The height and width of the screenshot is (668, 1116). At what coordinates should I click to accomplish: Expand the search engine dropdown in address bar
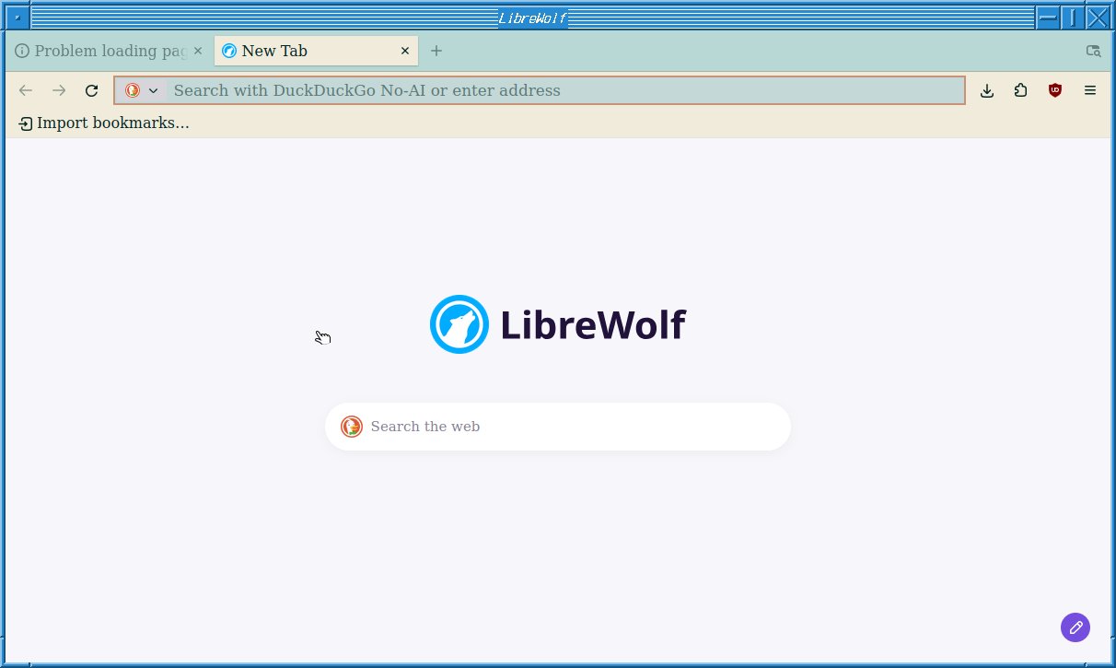[143, 90]
